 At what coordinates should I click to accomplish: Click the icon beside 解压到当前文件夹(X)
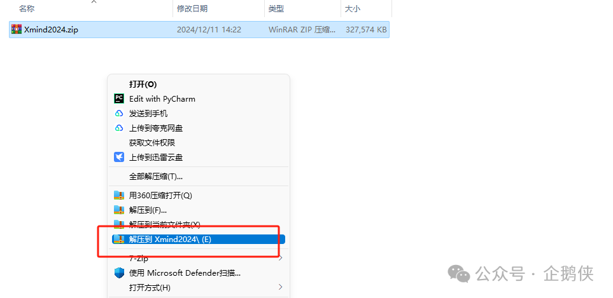pos(118,224)
